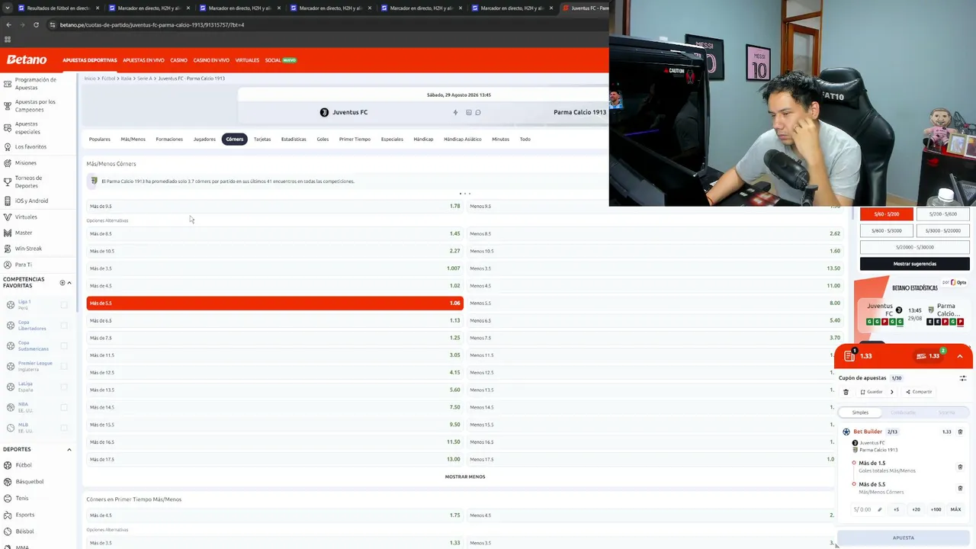This screenshot has width=976, height=549.
Task: Open the Más/Menos market tab
Action: coord(133,139)
